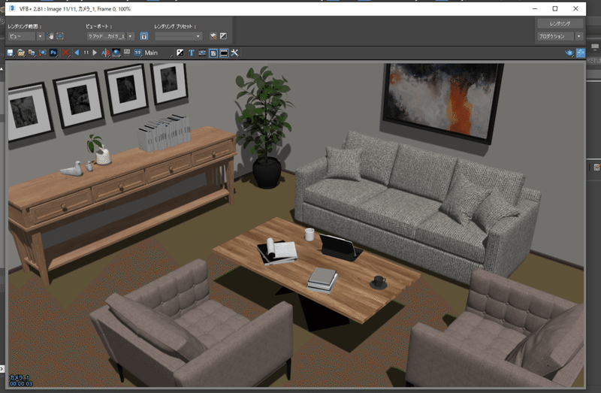This screenshot has width=601, height=393.
Task: Toggle the highlighted dark-screen icon button
Action: pyautogui.click(x=224, y=53)
